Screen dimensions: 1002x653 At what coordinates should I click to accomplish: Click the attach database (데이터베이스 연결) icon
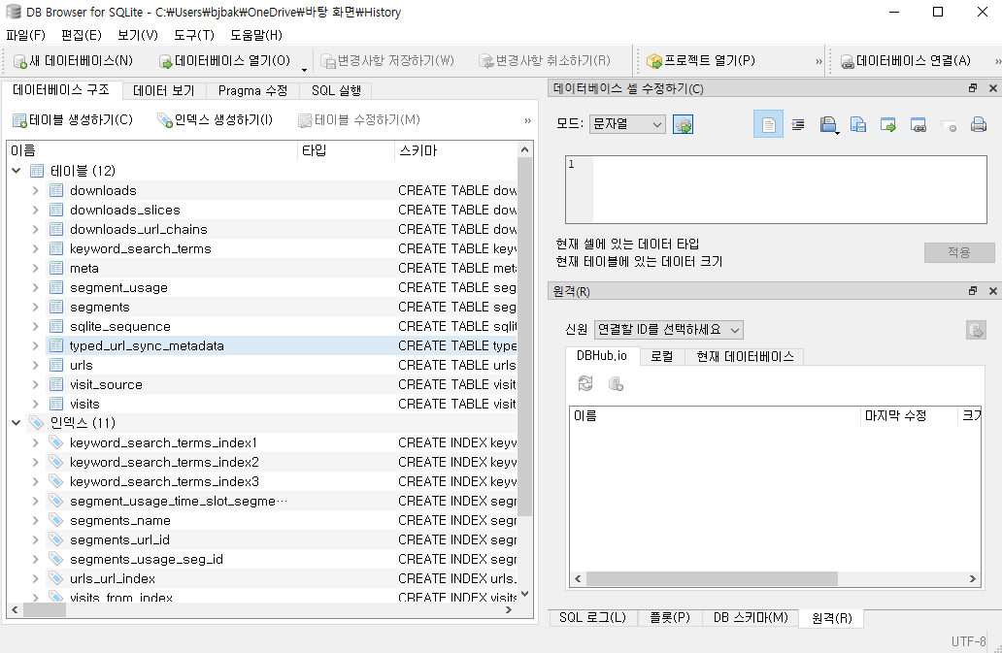click(x=848, y=61)
